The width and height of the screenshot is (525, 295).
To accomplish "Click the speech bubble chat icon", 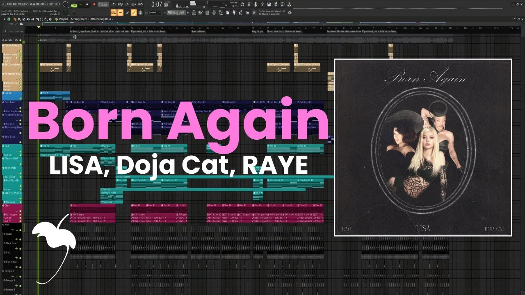I will pyautogui.click(x=283, y=4).
